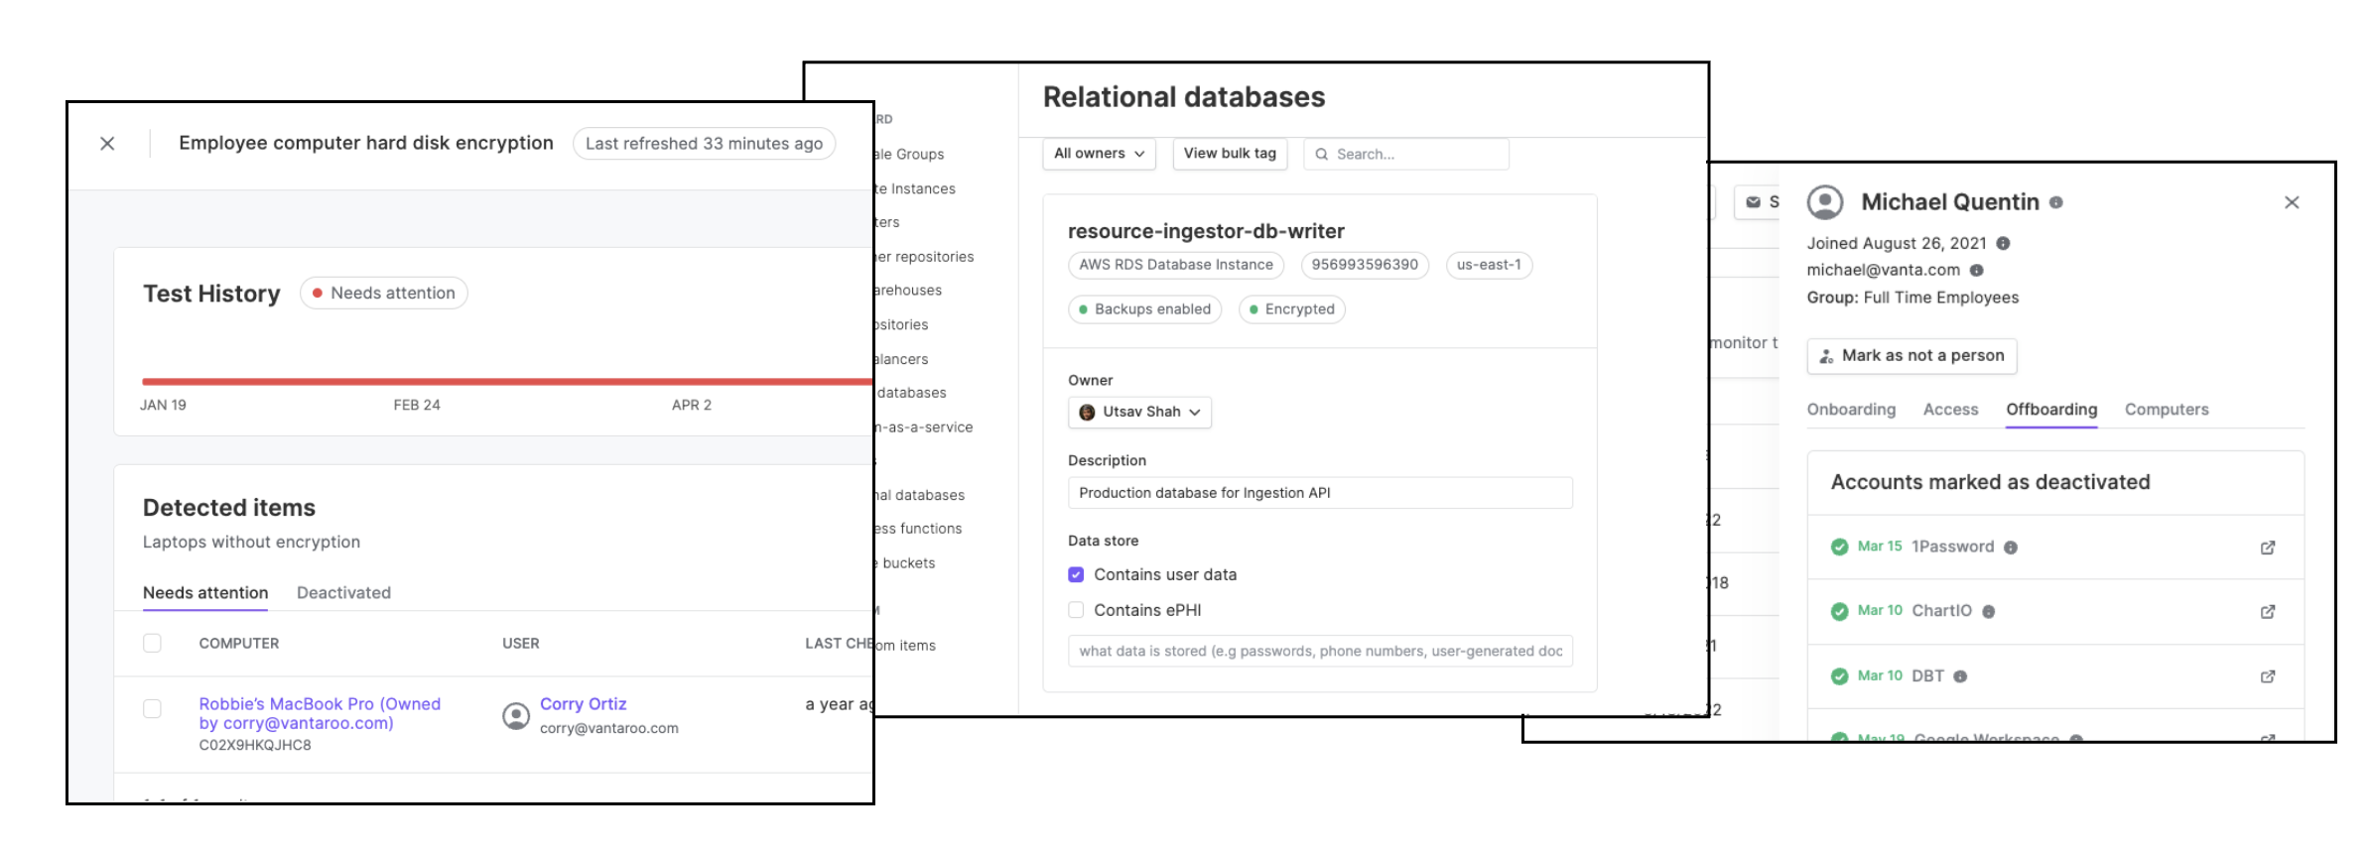Click the Needs attention status badge
The width and height of the screenshot is (2374, 853).
(383, 293)
